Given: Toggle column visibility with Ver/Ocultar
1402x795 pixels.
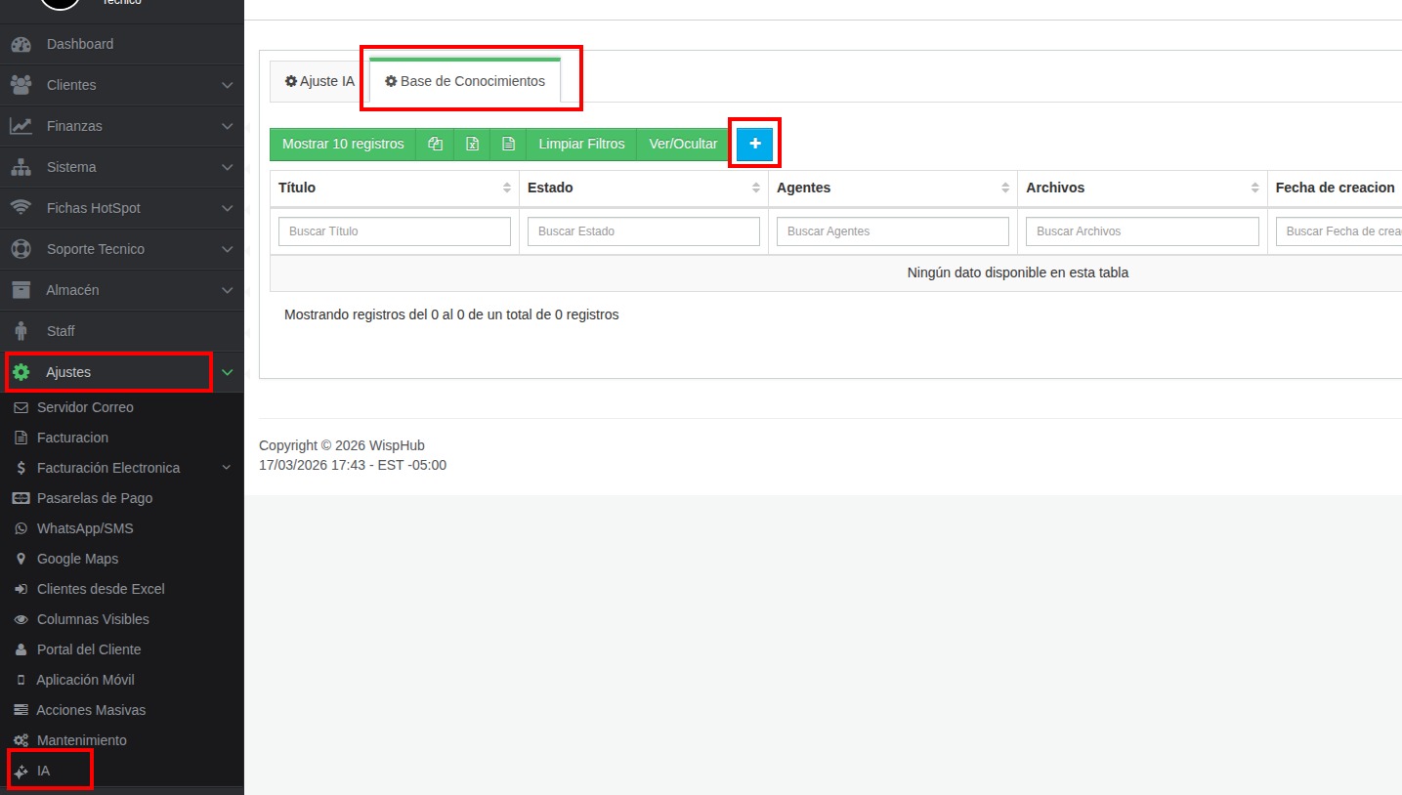Looking at the screenshot, I should tap(683, 144).
